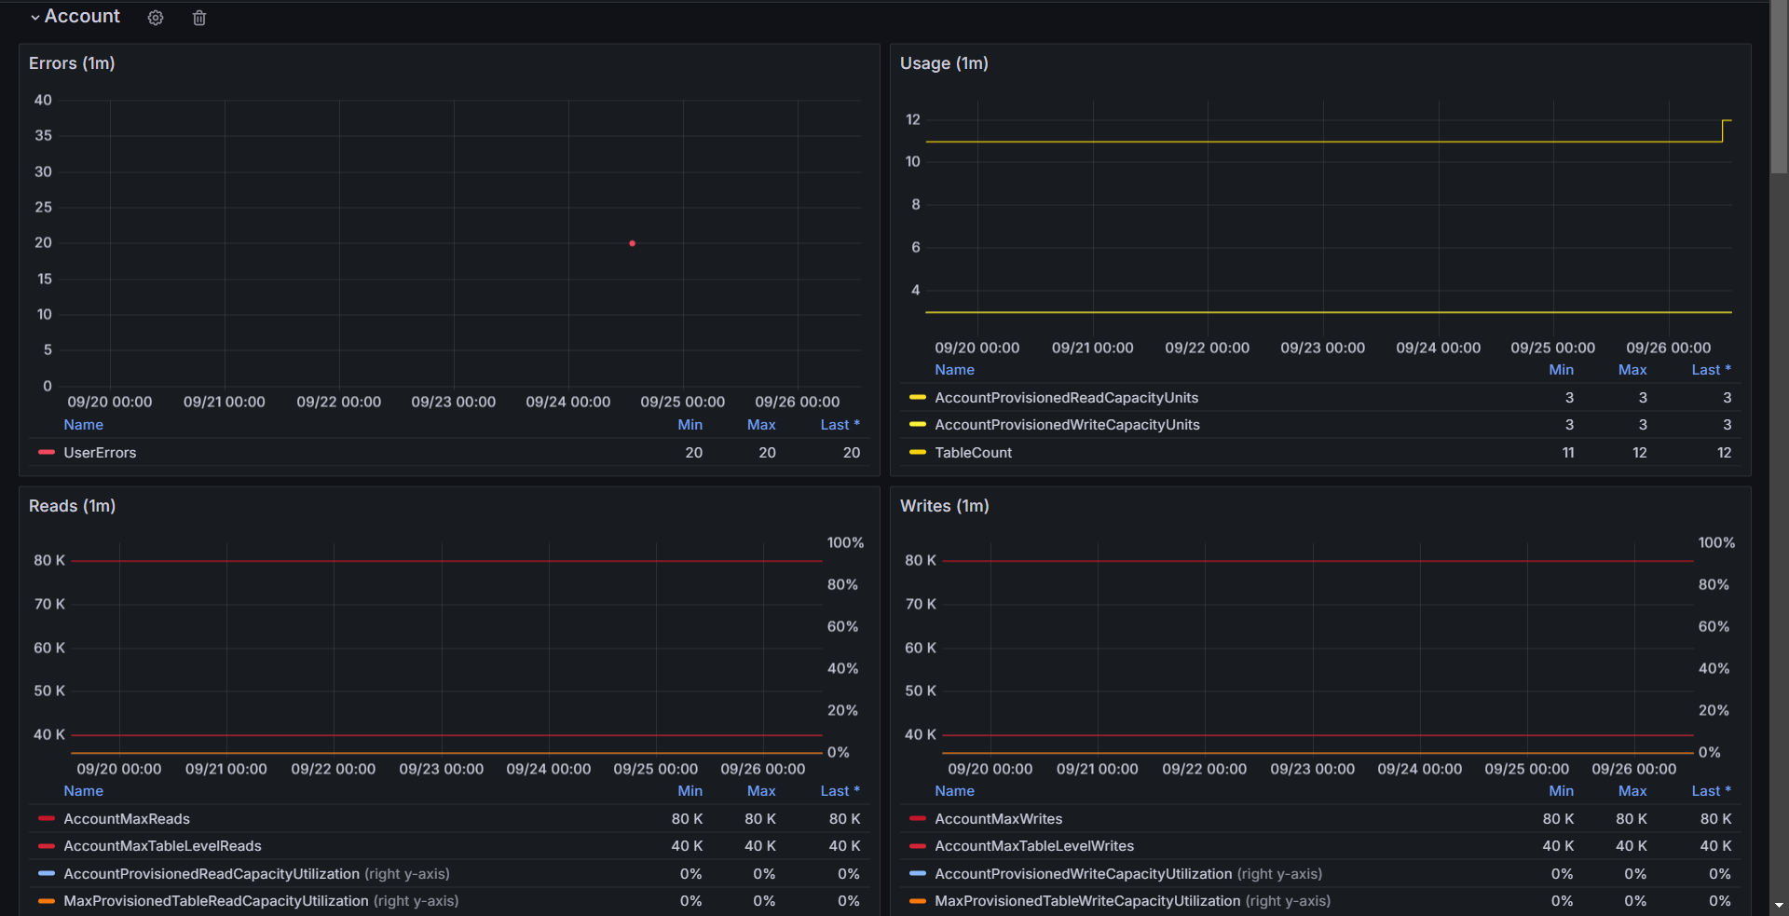Viewport: 1789px width, 916px height.
Task: Toggle AccountMaxReads series in legend
Action: coord(127,819)
